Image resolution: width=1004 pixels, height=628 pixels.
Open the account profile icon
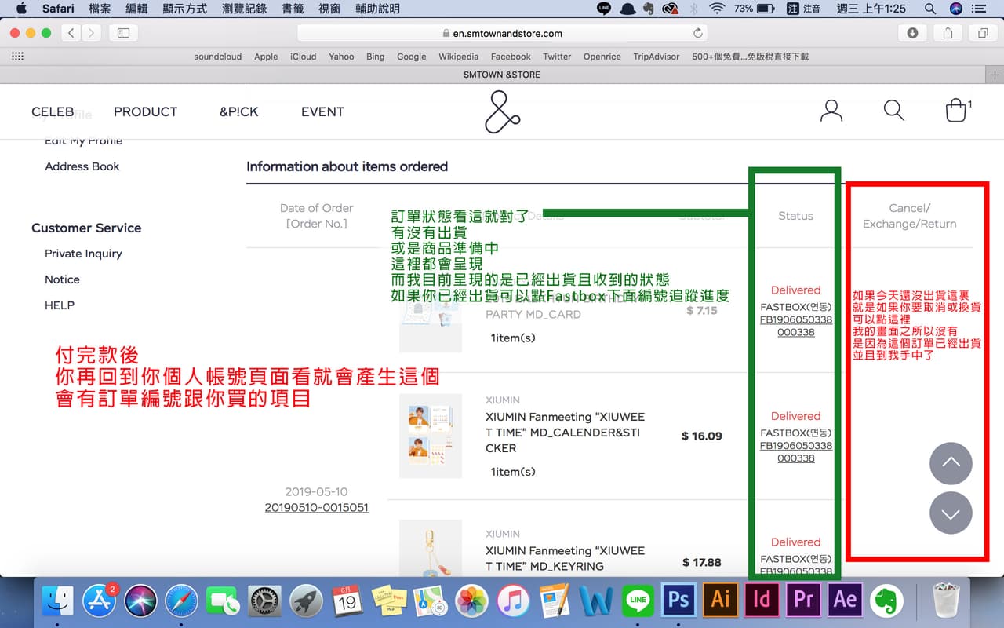click(831, 111)
